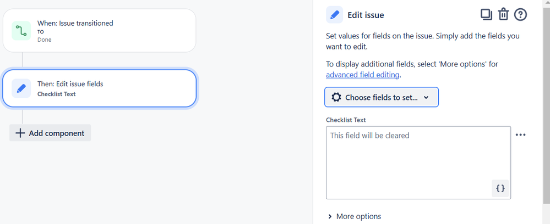Click the plus icon beside Add component

point(20,133)
